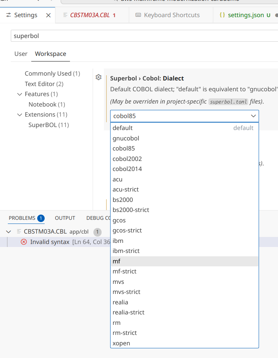Click the red error icon for Invalid syntax
Image resolution: width=278 pixels, height=358 pixels.
[x=24, y=242]
